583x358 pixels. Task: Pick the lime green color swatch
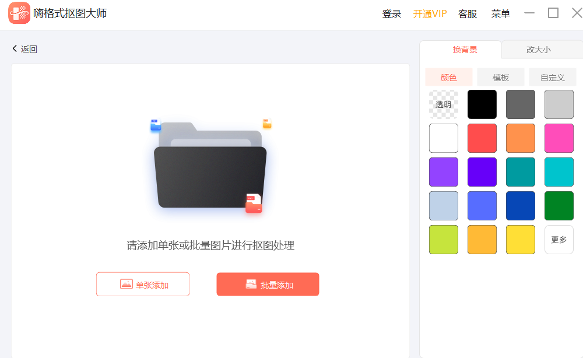tap(444, 240)
